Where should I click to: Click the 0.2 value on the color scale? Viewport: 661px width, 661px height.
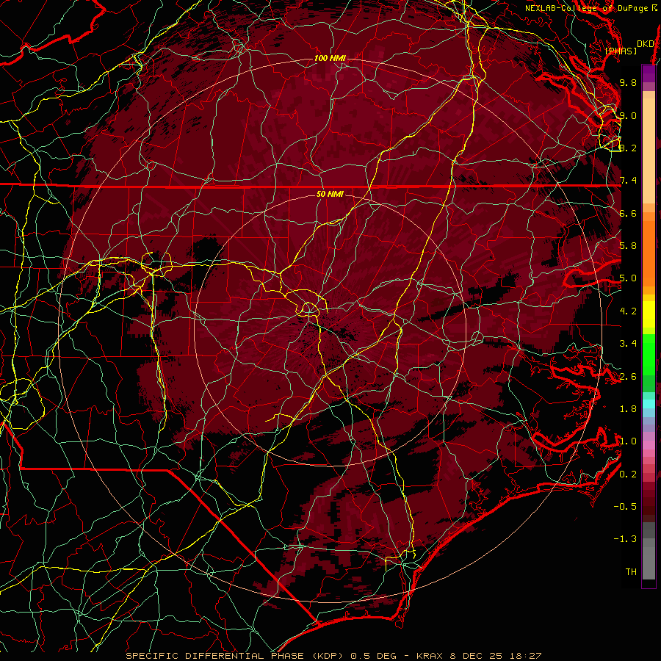628,474
